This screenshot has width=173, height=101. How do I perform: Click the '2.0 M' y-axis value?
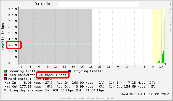12,51
